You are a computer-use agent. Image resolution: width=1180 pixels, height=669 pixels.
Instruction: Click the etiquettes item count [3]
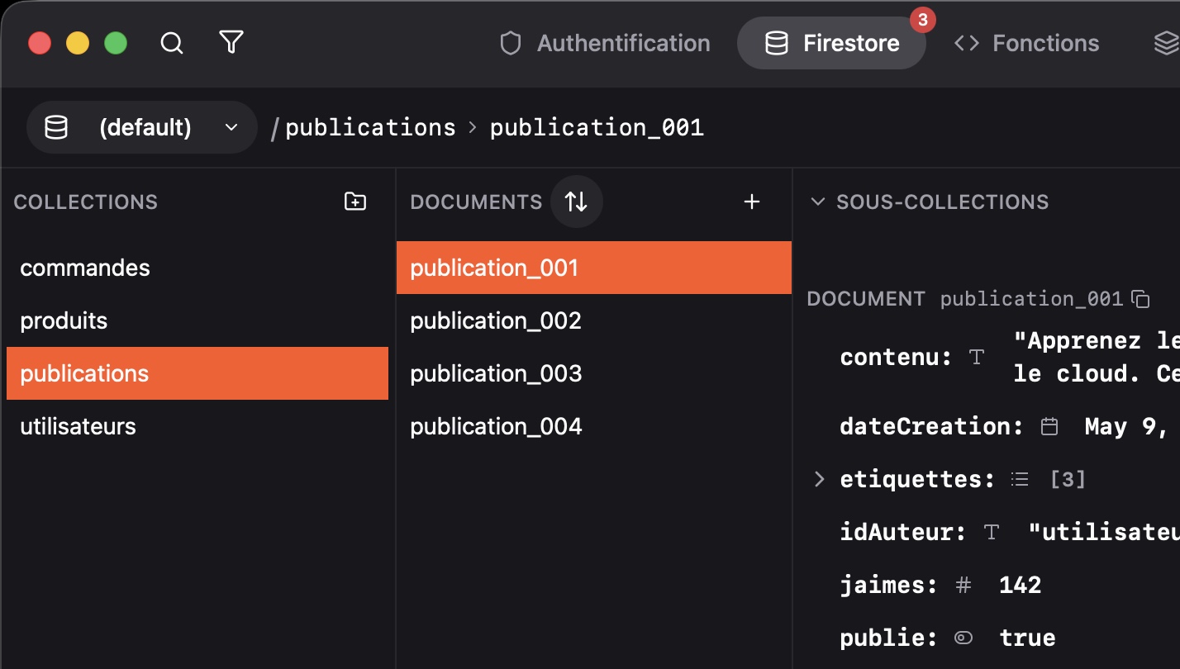point(1068,479)
